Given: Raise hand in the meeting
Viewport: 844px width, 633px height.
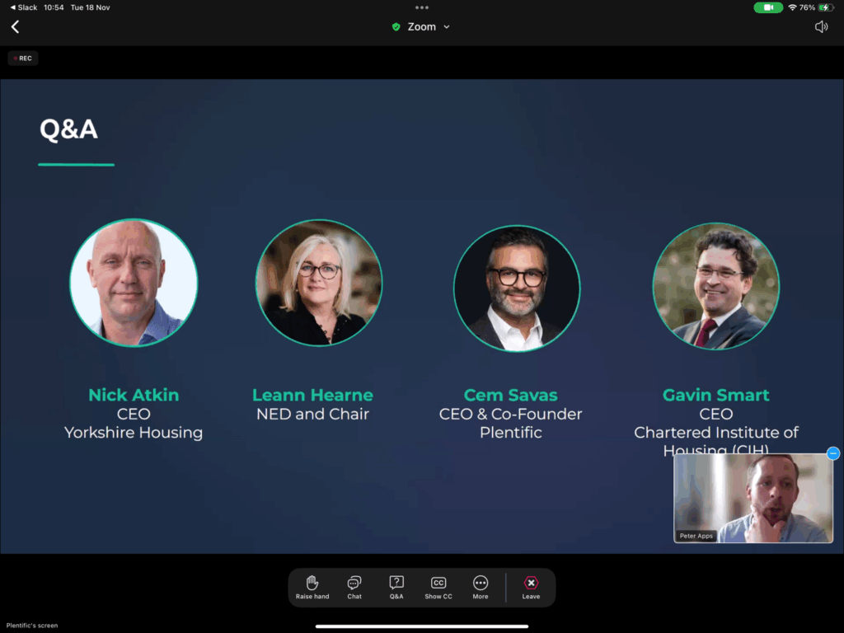Looking at the screenshot, I should [312, 587].
